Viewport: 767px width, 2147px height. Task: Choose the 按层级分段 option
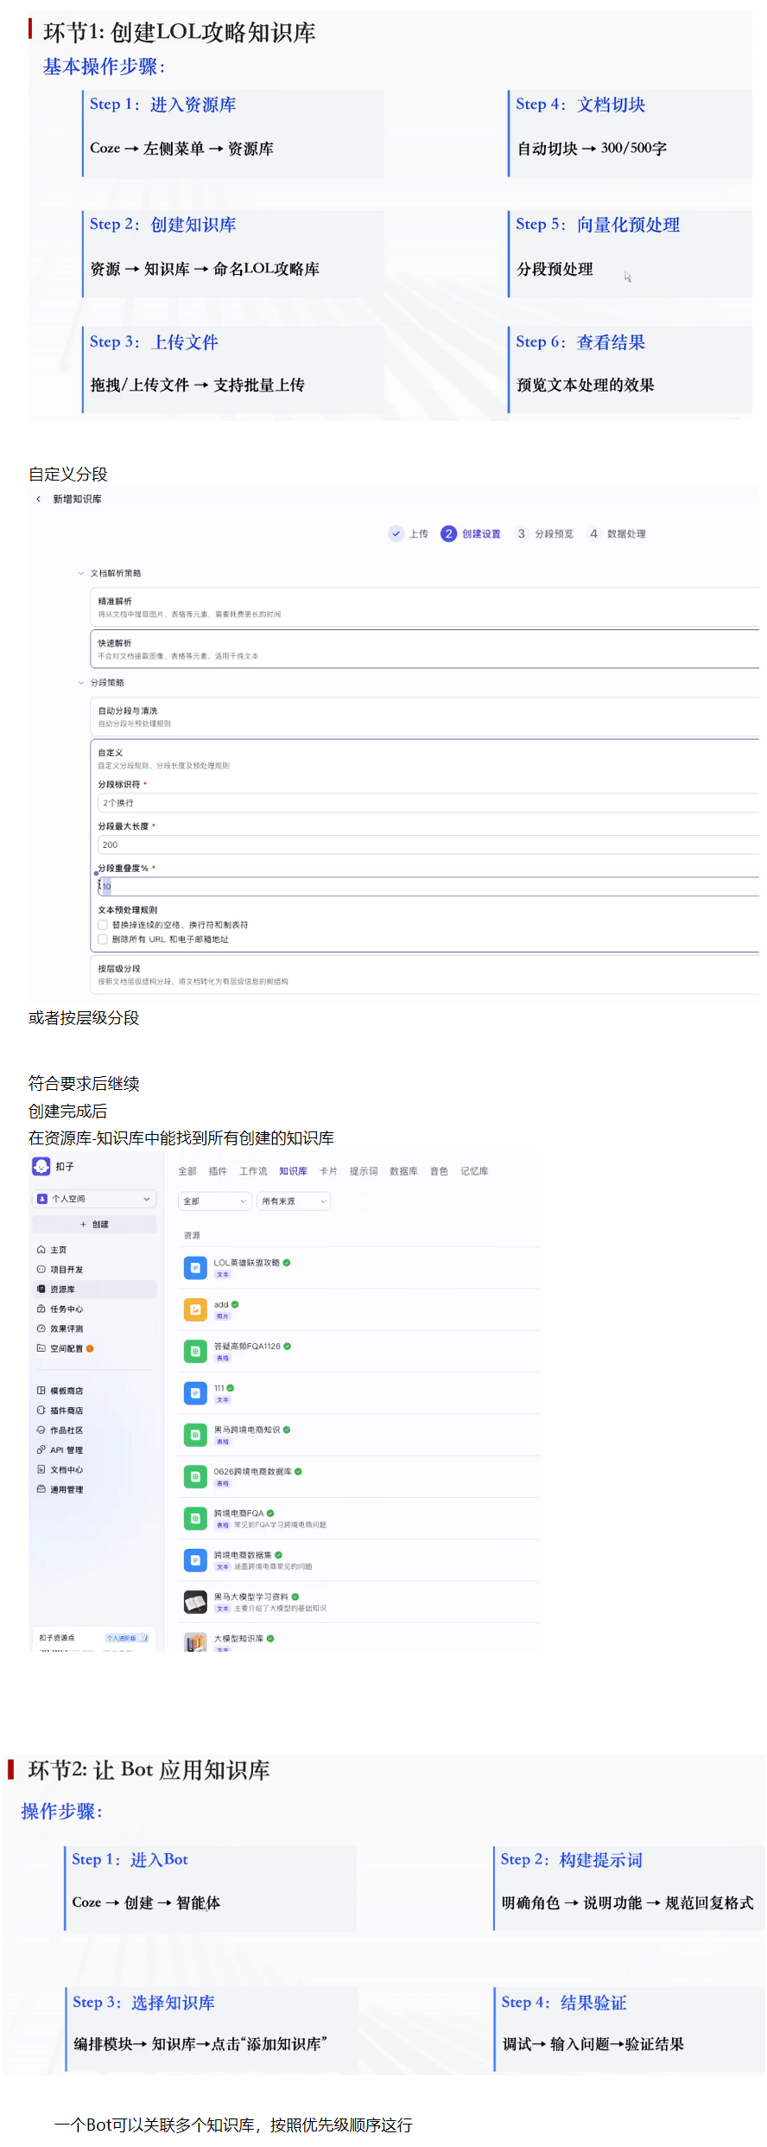[424, 974]
